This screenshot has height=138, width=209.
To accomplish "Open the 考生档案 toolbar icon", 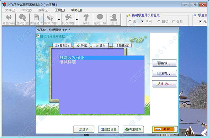I will pyautogui.click(x=9, y=19).
